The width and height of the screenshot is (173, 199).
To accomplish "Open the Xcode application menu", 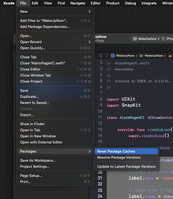I will 9,3.
